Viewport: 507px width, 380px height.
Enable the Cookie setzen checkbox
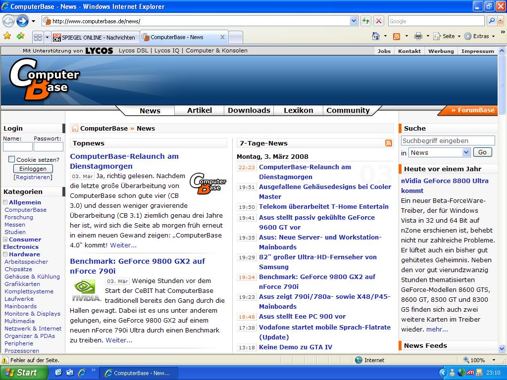click(12, 159)
